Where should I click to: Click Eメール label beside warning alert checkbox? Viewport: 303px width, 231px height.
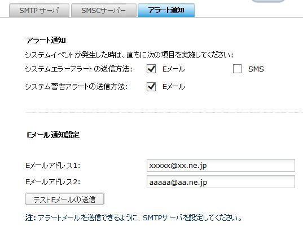174,87
